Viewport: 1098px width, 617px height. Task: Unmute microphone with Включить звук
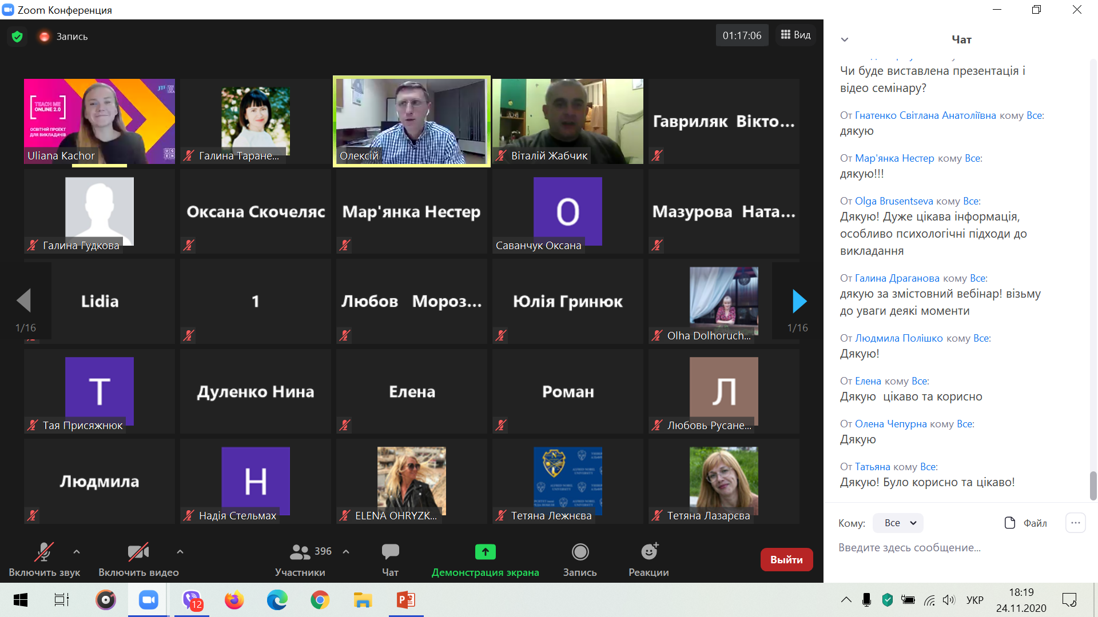(44, 552)
